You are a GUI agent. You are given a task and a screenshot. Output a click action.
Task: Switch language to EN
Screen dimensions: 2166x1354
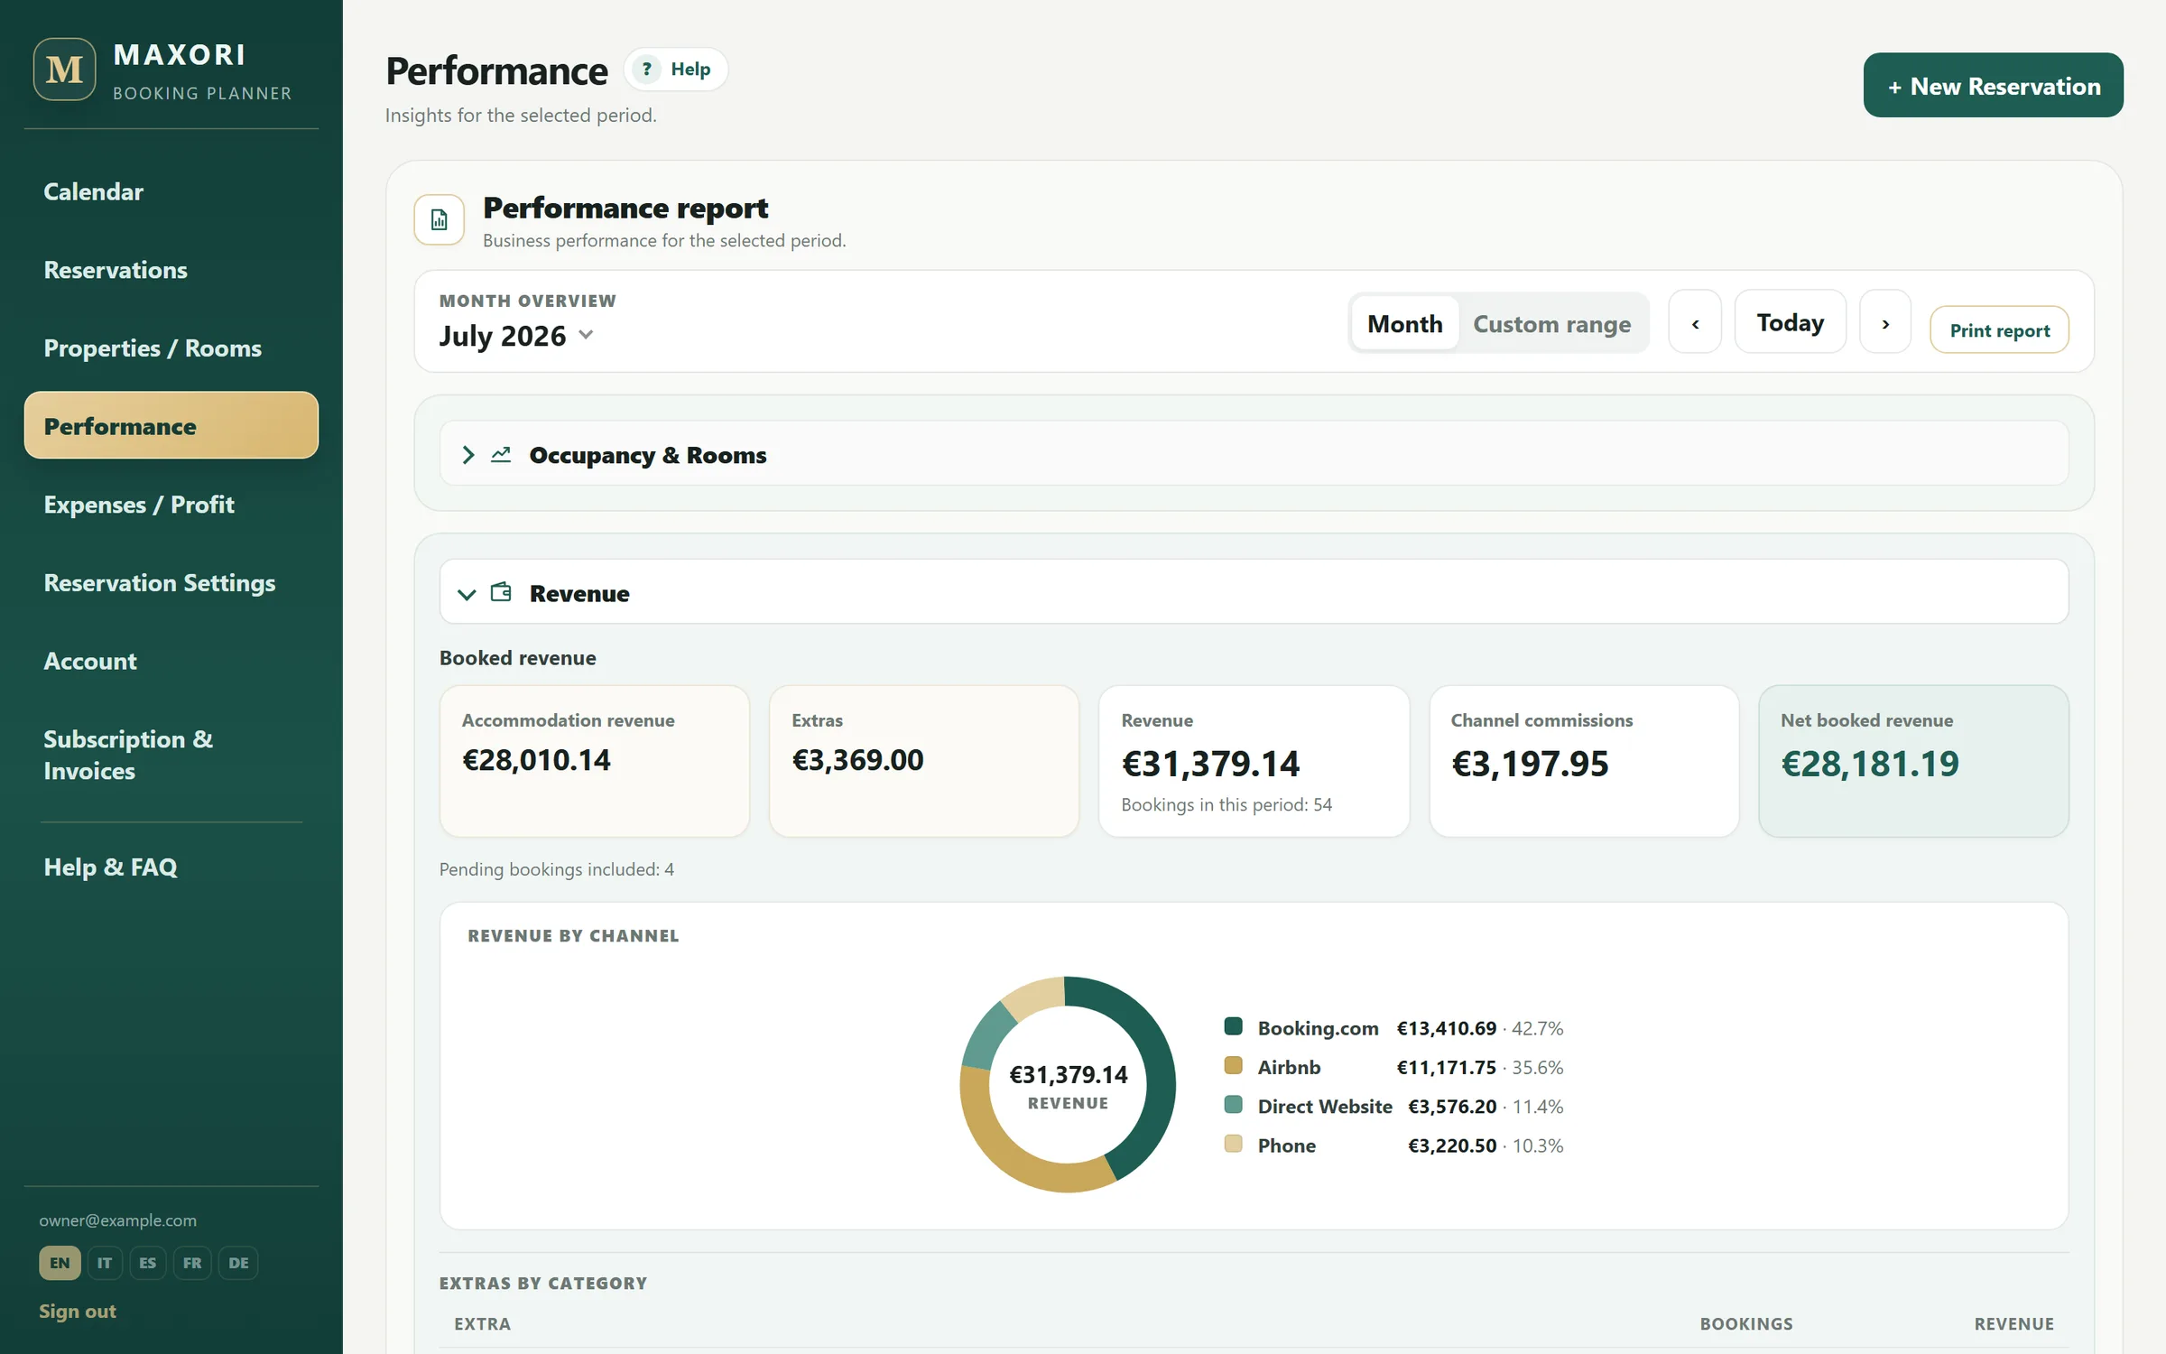tap(60, 1263)
